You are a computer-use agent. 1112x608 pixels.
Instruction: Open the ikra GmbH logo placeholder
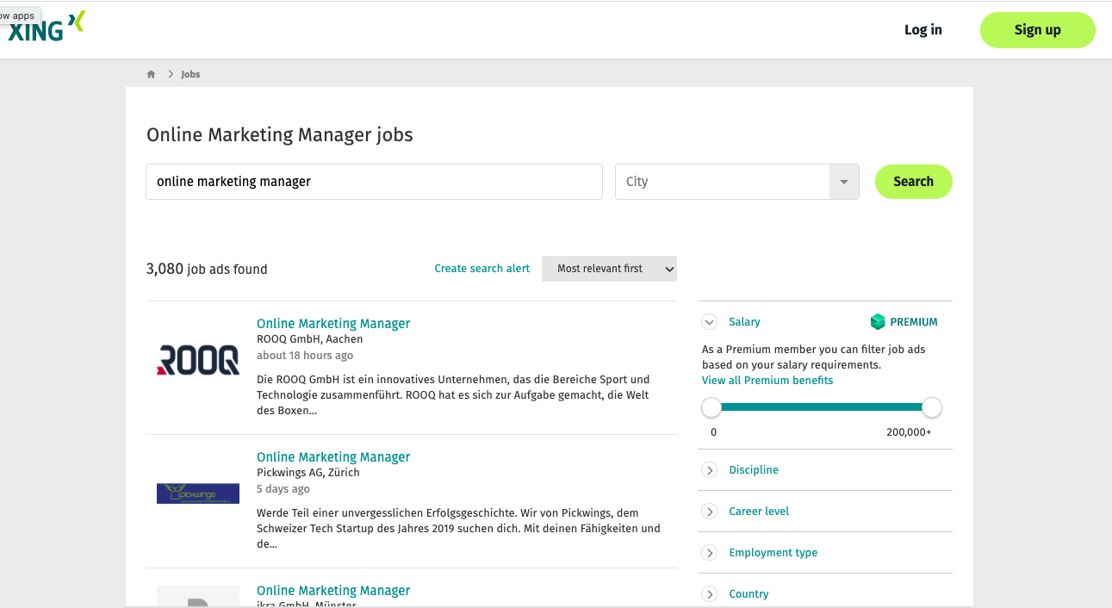point(198,596)
